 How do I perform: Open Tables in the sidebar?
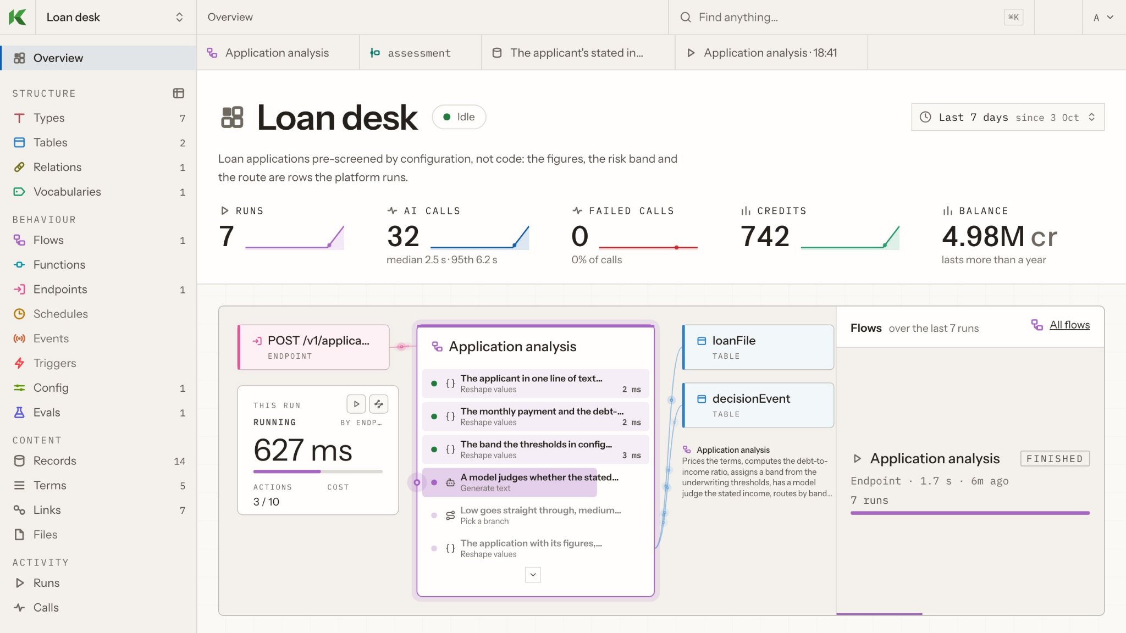tap(98, 142)
